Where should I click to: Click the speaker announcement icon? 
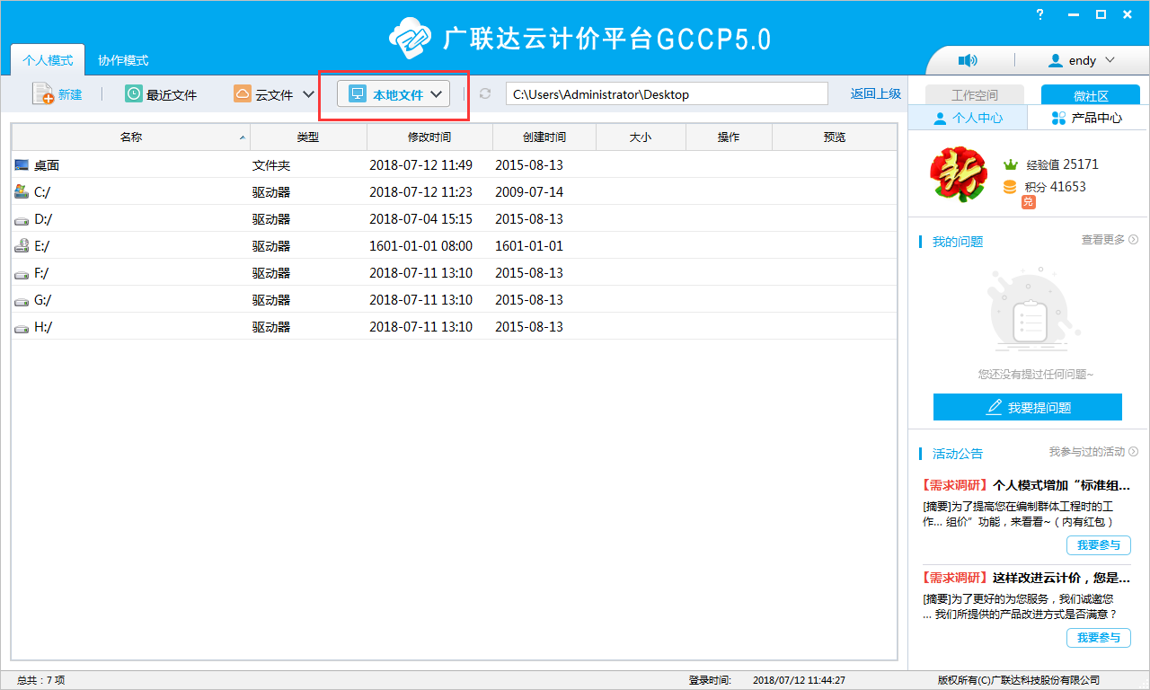[968, 60]
